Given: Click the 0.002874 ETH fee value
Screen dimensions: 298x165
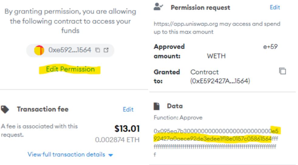Looking at the screenshot, I should pyautogui.click(x=117, y=140).
